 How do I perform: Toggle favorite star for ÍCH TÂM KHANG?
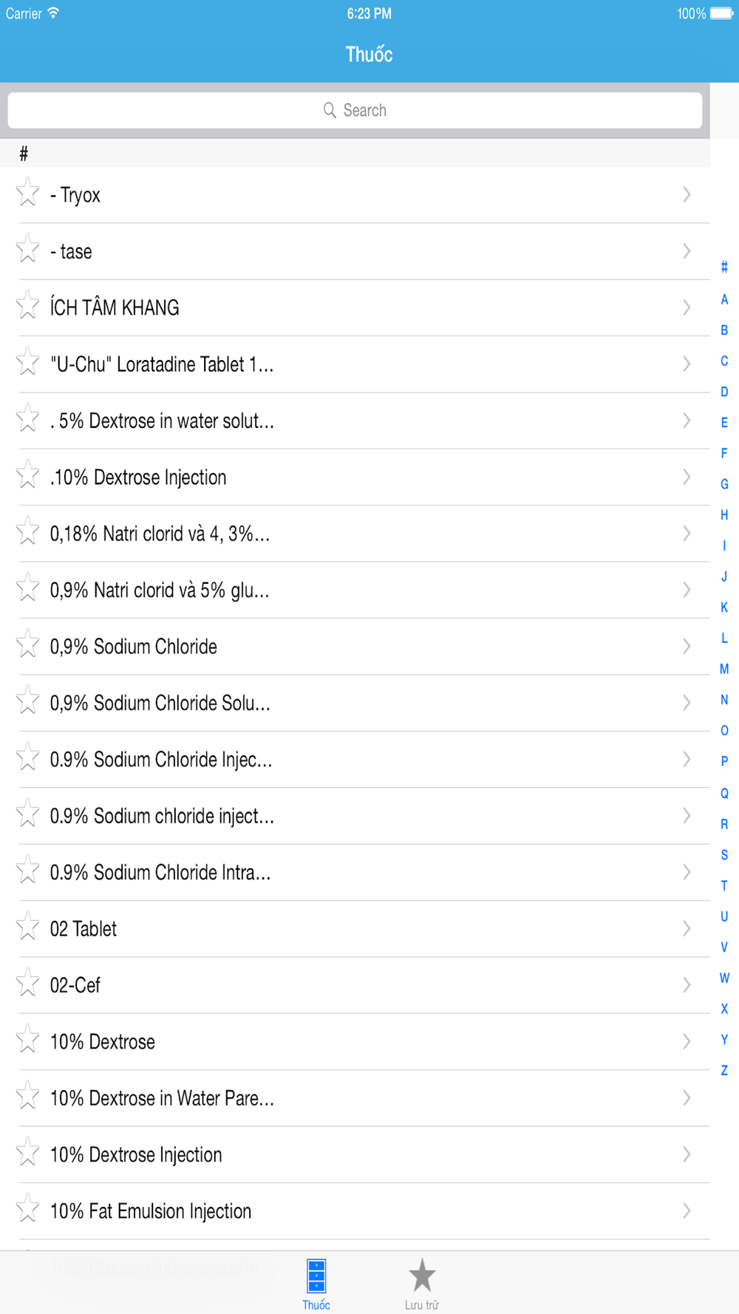28,304
